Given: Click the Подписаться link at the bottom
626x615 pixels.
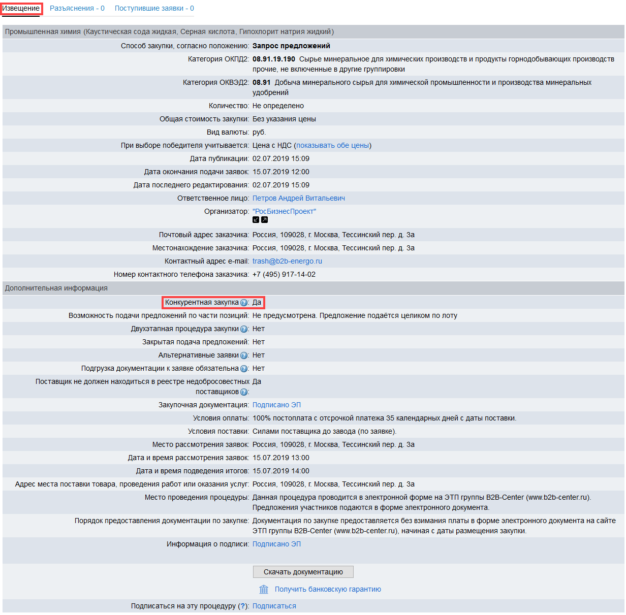Looking at the screenshot, I should pyautogui.click(x=274, y=606).
